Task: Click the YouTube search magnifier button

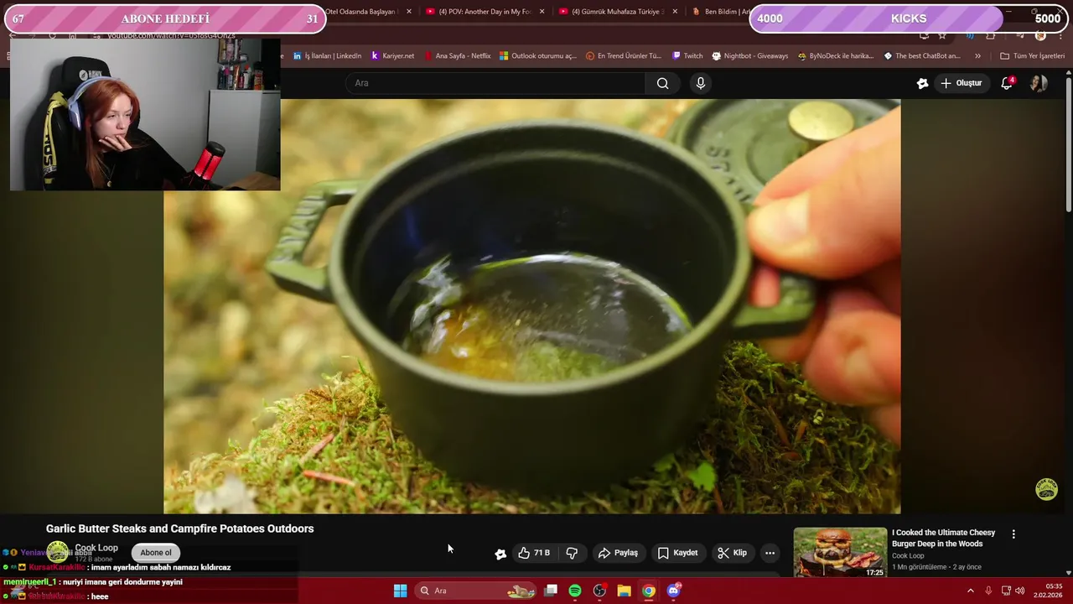Action: [x=662, y=83]
